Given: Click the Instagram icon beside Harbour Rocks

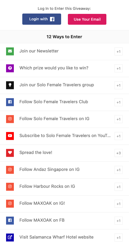Looking at the screenshot, I should pos(10,187).
